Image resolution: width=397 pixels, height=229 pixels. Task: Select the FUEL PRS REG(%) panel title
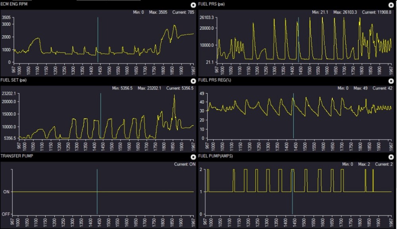pos(214,80)
